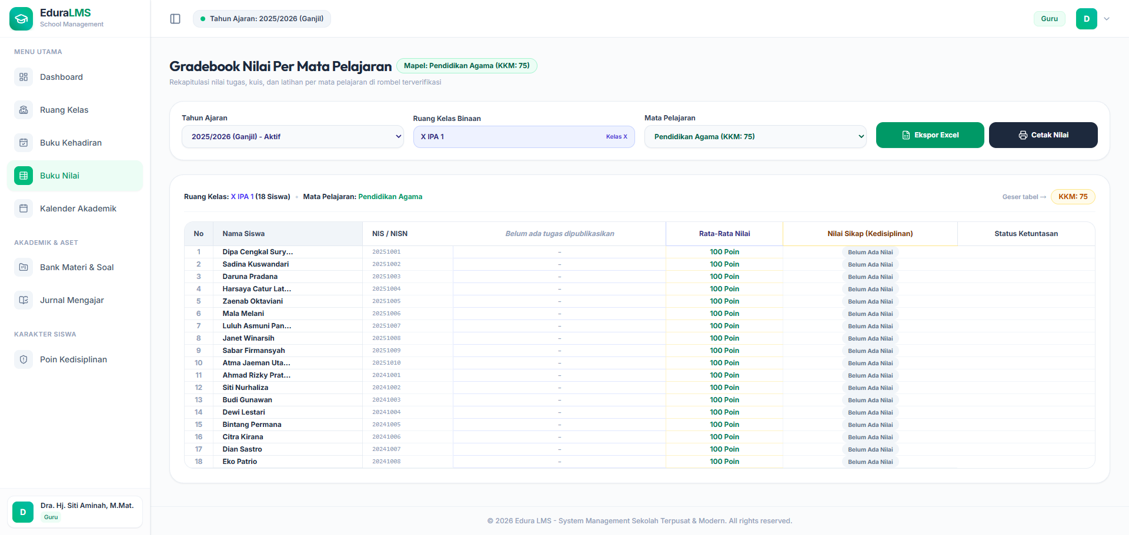Click the Ruang Kelas icon
1129x535 pixels.
pos(24,110)
